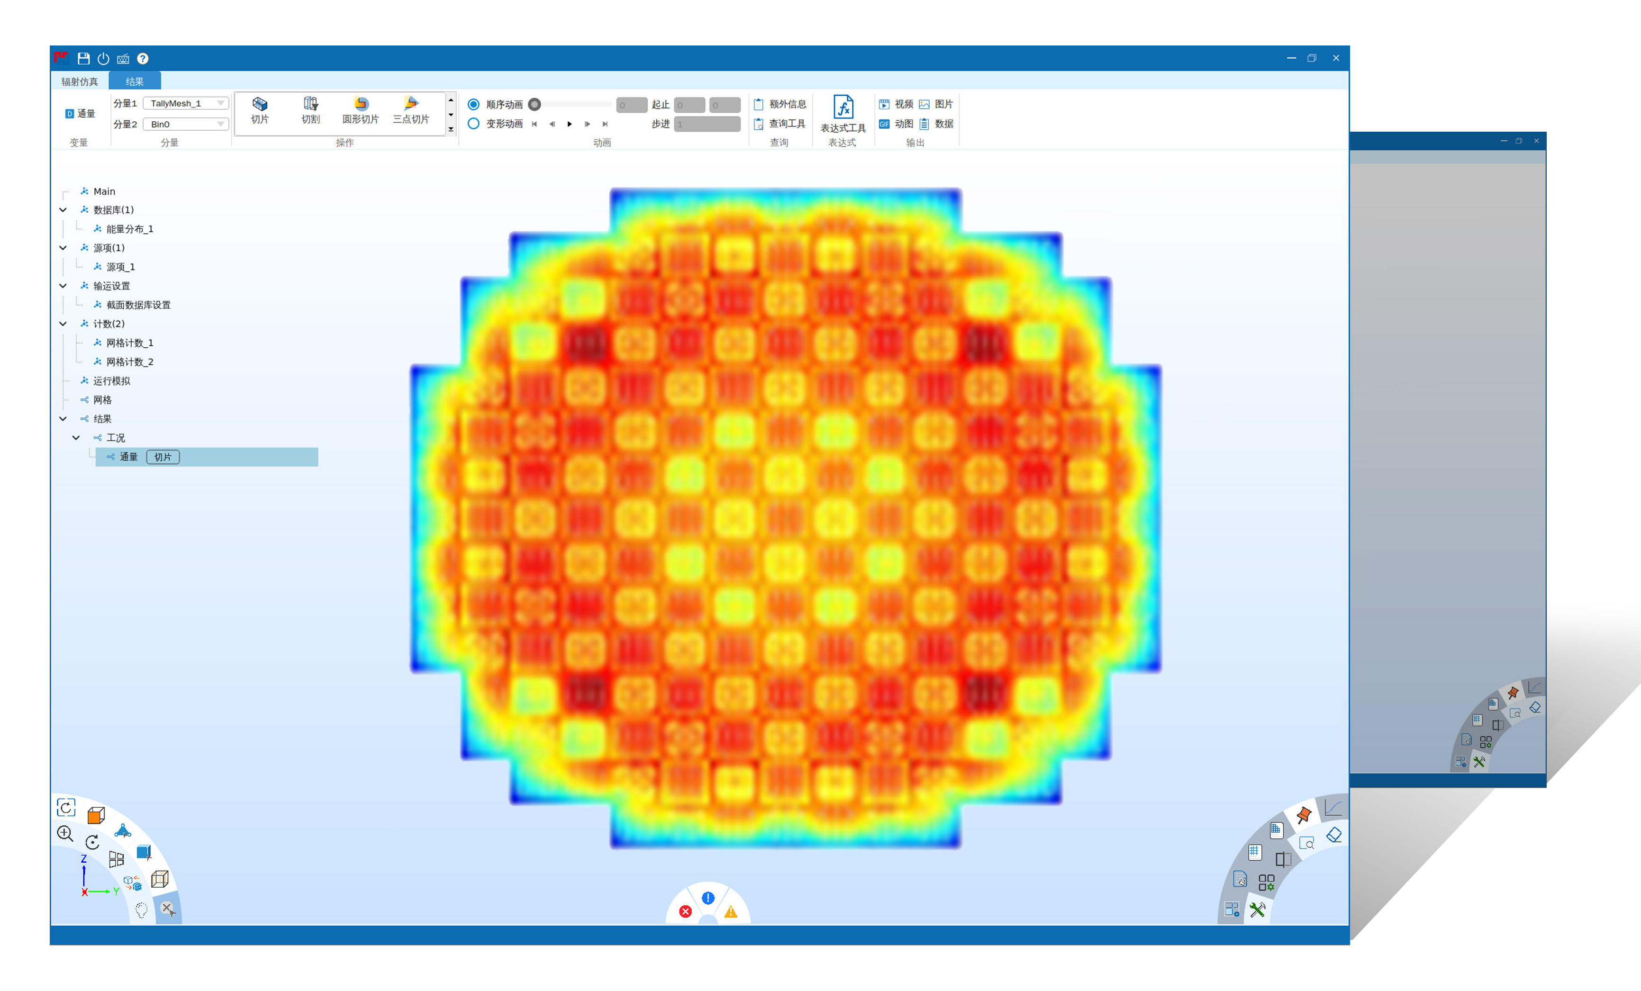
Task: Select 顺序动画 radio button
Action: [x=473, y=105]
